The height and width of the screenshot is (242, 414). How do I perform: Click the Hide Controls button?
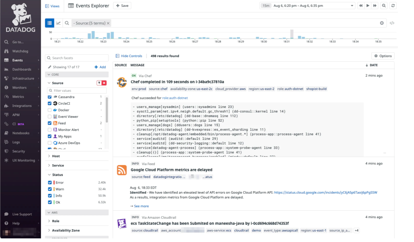[129, 56]
